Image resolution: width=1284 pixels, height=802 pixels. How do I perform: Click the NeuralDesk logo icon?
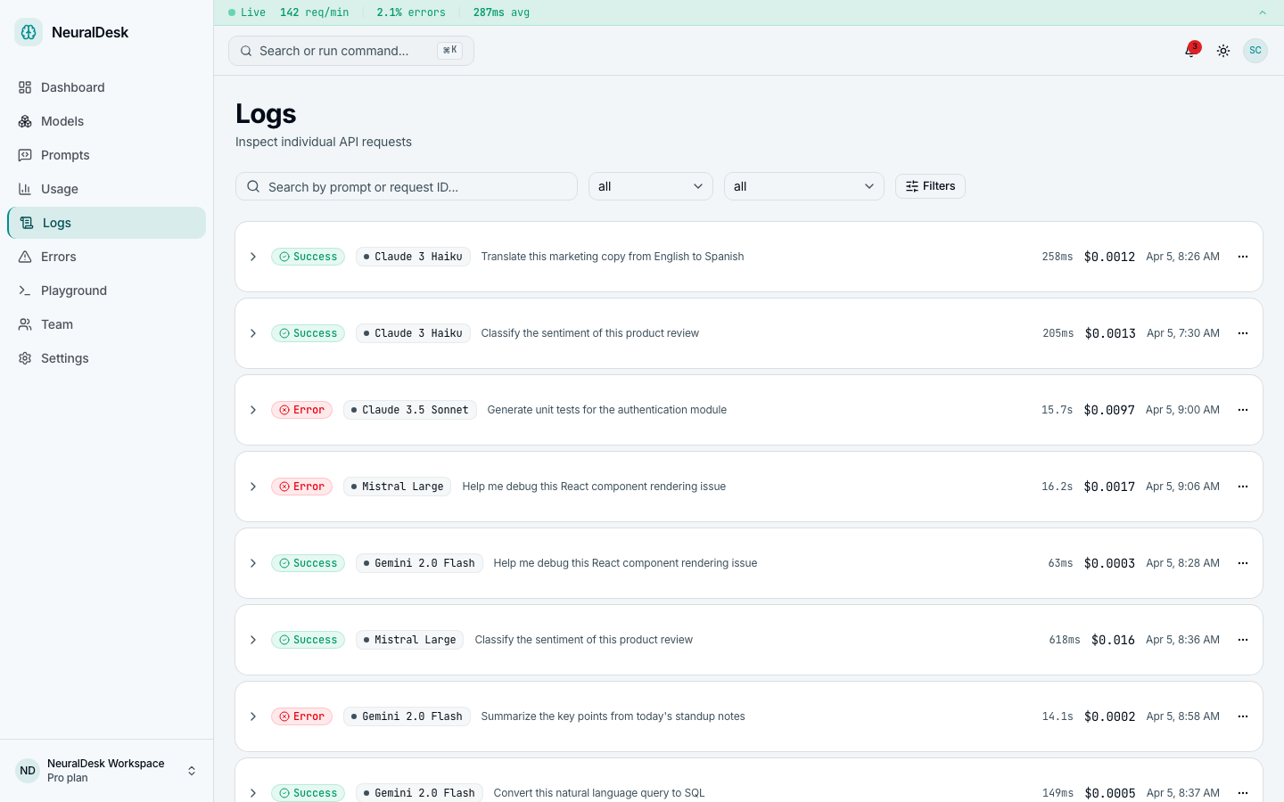28,32
